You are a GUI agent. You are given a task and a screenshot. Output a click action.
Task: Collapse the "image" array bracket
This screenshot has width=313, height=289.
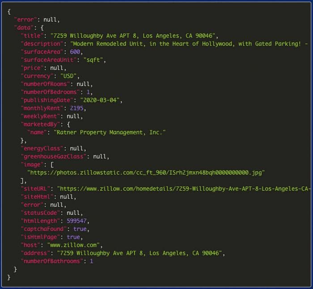tap(52, 164)
